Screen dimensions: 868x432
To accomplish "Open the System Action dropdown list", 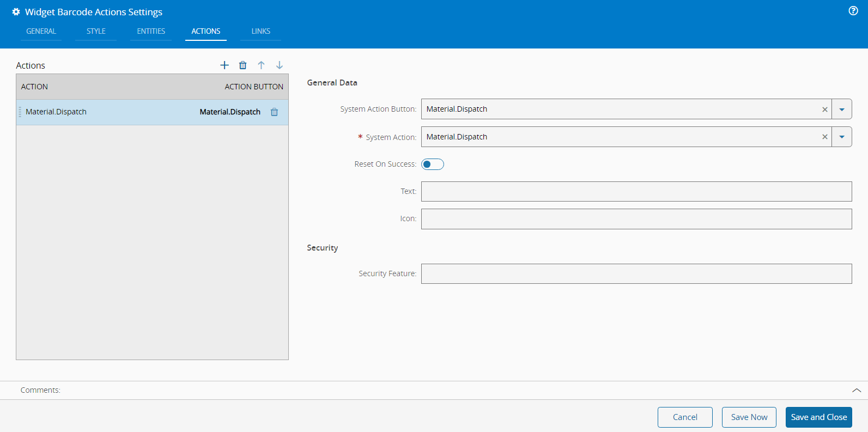I will click(x=842, y=137).
